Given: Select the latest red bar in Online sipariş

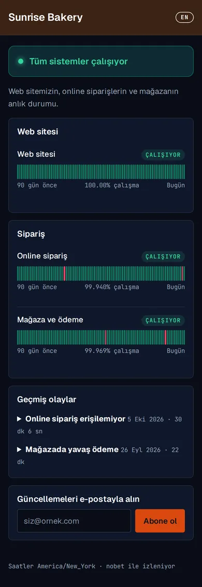Looking at the screenshot, I should click(x=182, y=274).
